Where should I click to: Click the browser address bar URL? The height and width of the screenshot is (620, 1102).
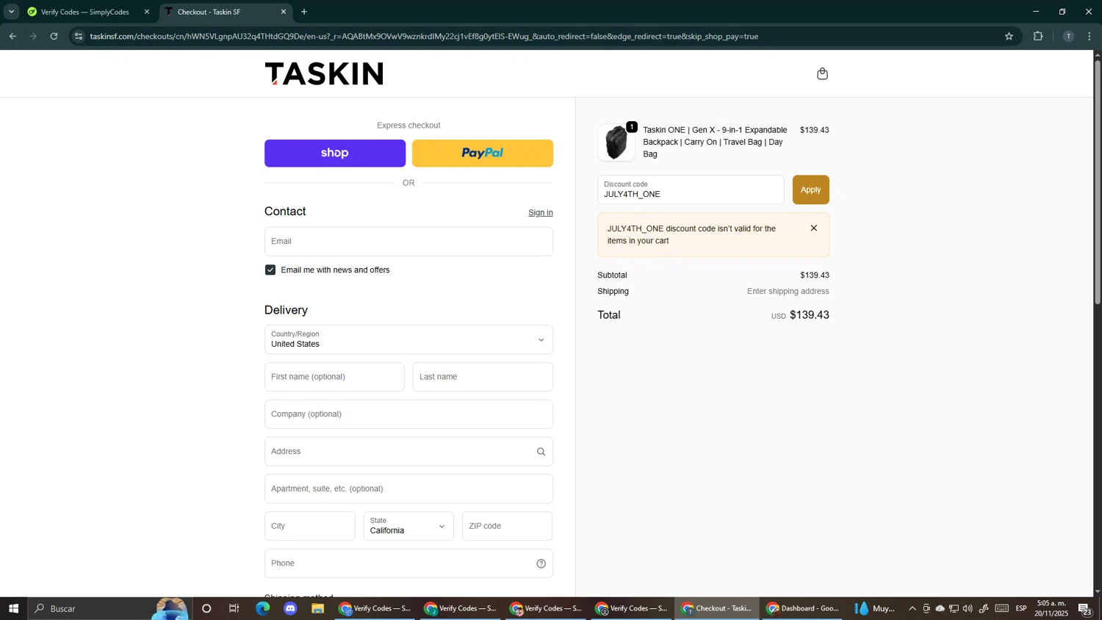[424, 36]
